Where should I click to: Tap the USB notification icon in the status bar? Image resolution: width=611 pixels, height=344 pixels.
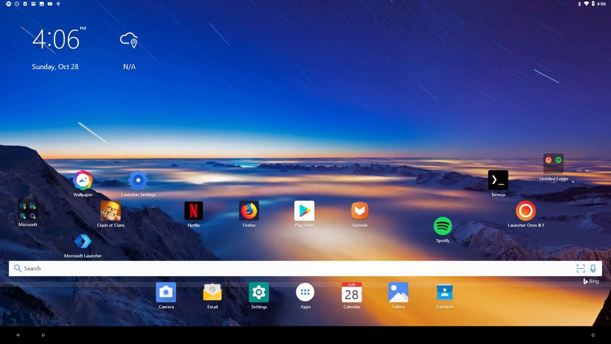(58, 4)
